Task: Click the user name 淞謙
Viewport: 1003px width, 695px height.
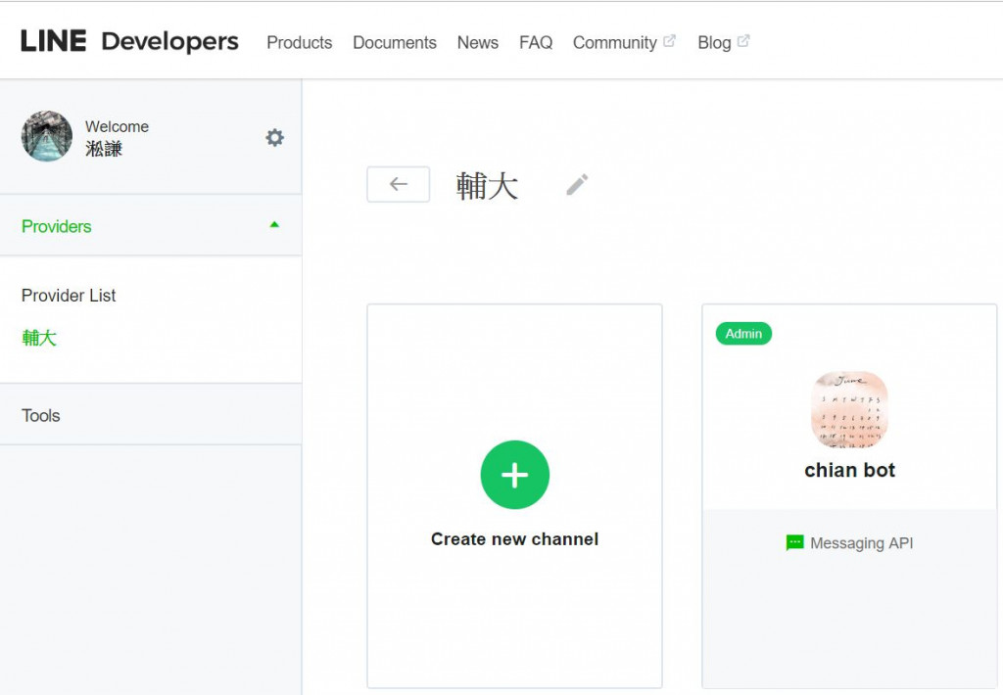Action: click(104, 149)
